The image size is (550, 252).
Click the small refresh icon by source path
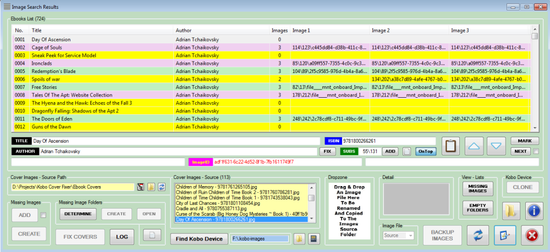162,187
